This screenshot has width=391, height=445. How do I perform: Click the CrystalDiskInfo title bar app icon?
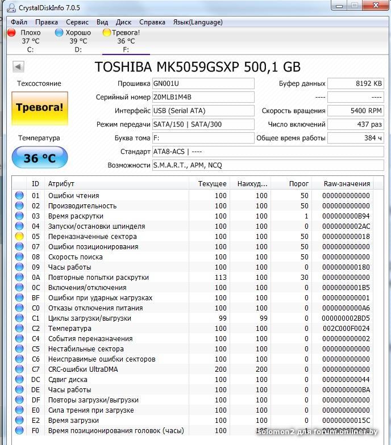click(11, 8)
